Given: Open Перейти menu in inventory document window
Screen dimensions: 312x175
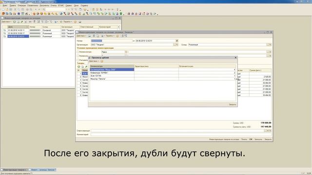Looking at the screenshot, I should tap(110, 36).
